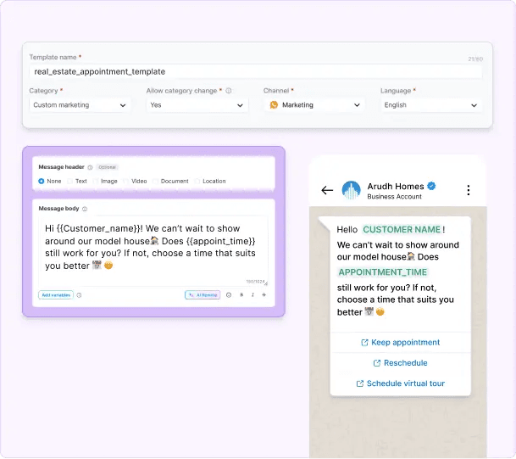The image size is (516, 459).
Task: Click the Arudh Homes profile avatar
Action: [351, 190]
